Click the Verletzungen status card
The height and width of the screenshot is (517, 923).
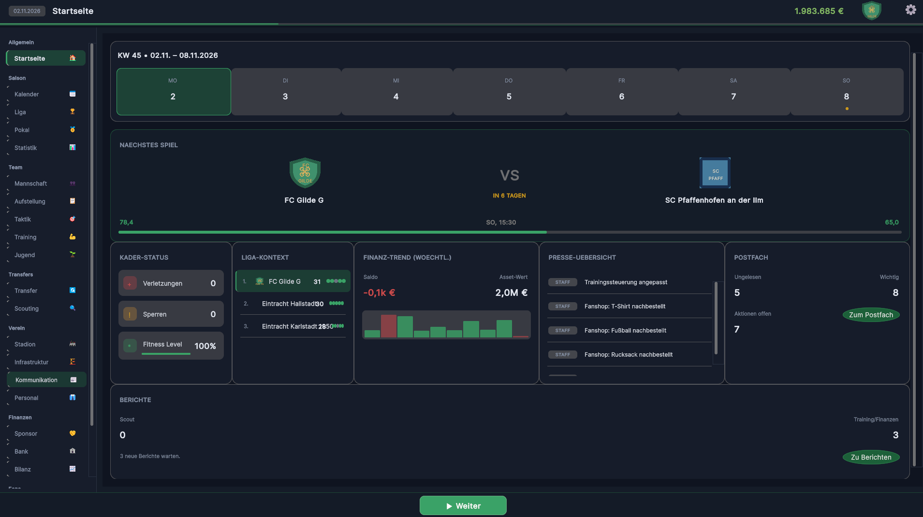[171, 283]
